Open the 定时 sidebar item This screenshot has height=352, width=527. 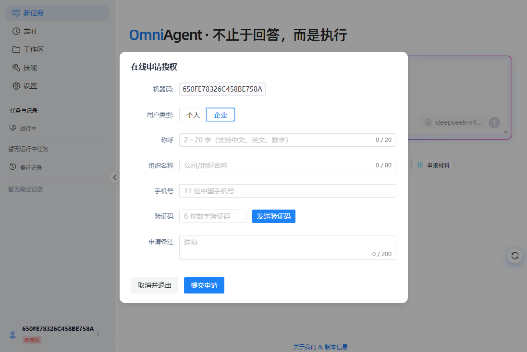point(57,31)
